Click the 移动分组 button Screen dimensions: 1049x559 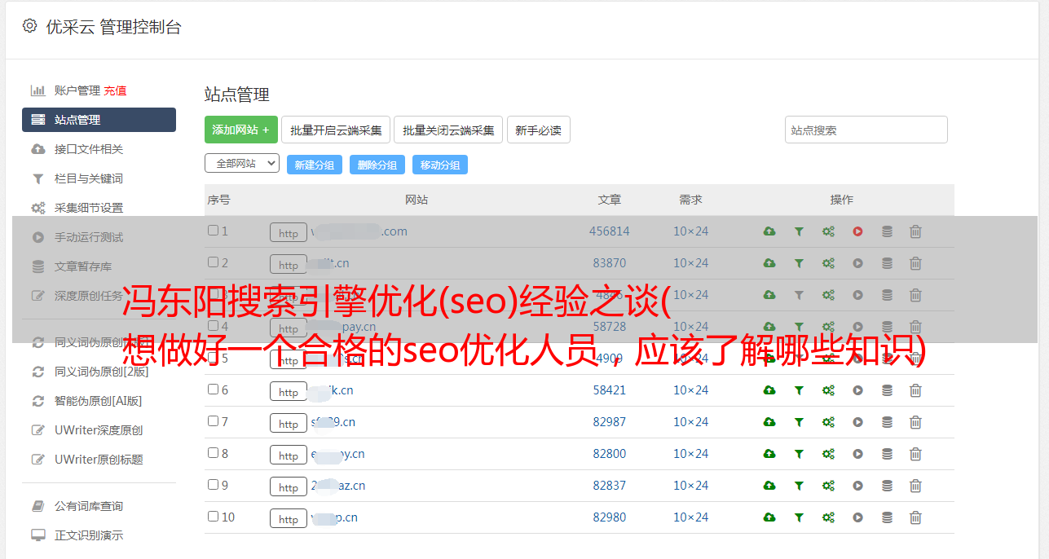440,165
